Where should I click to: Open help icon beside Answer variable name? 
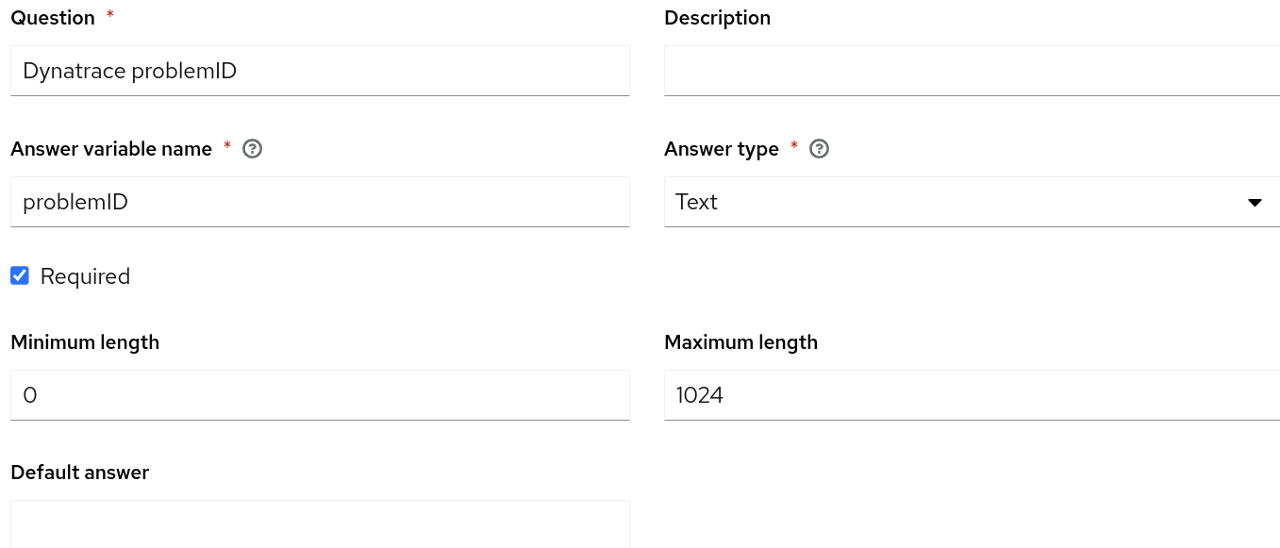click(252, 149)
